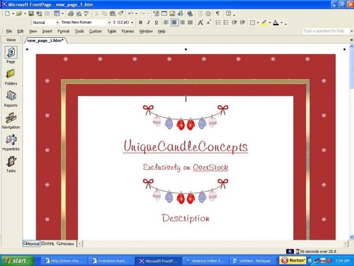Align text left
354x266 pixels.
(166, 22)
